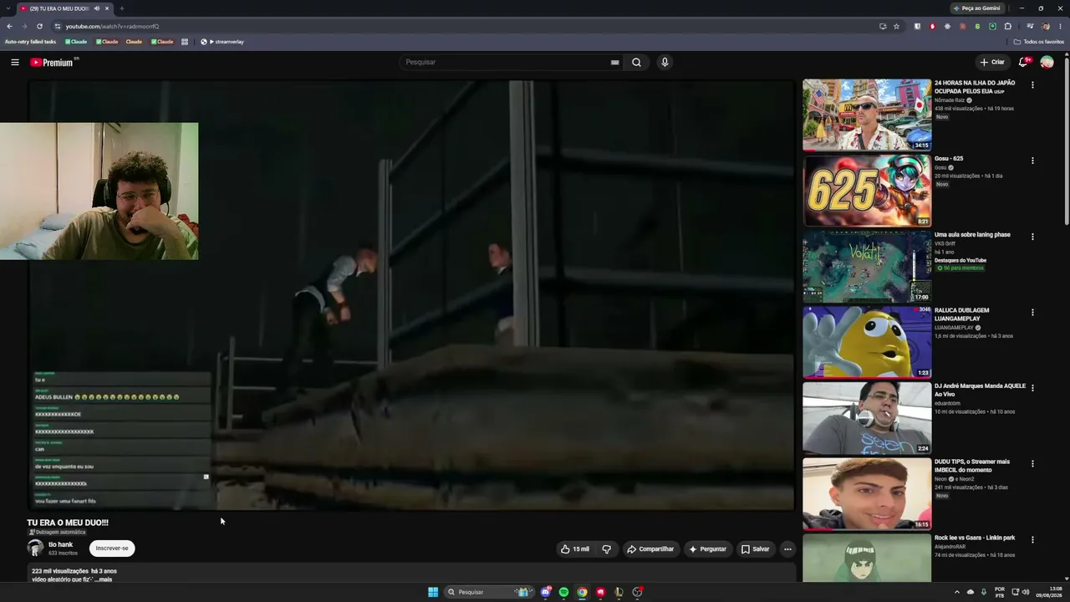Open Todos os favoritos folder
The height and width of the screenshot is (602, 1070).
coord(1039,42)
